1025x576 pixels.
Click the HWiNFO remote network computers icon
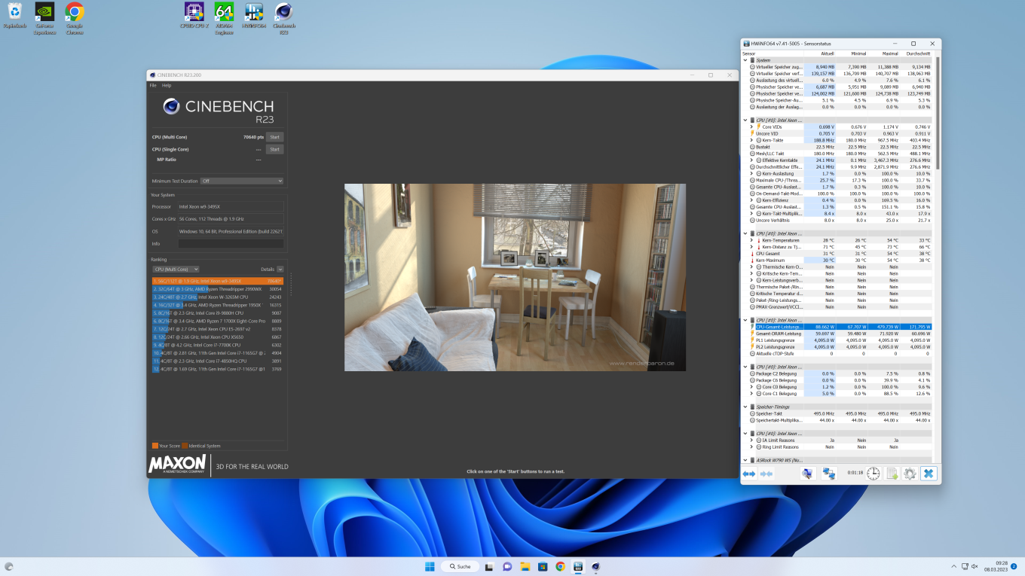(x=829, y=474)
